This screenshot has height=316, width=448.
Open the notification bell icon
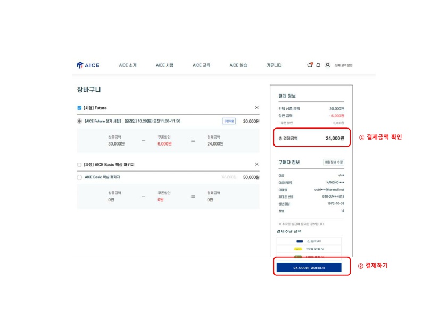tap(318, 65)
